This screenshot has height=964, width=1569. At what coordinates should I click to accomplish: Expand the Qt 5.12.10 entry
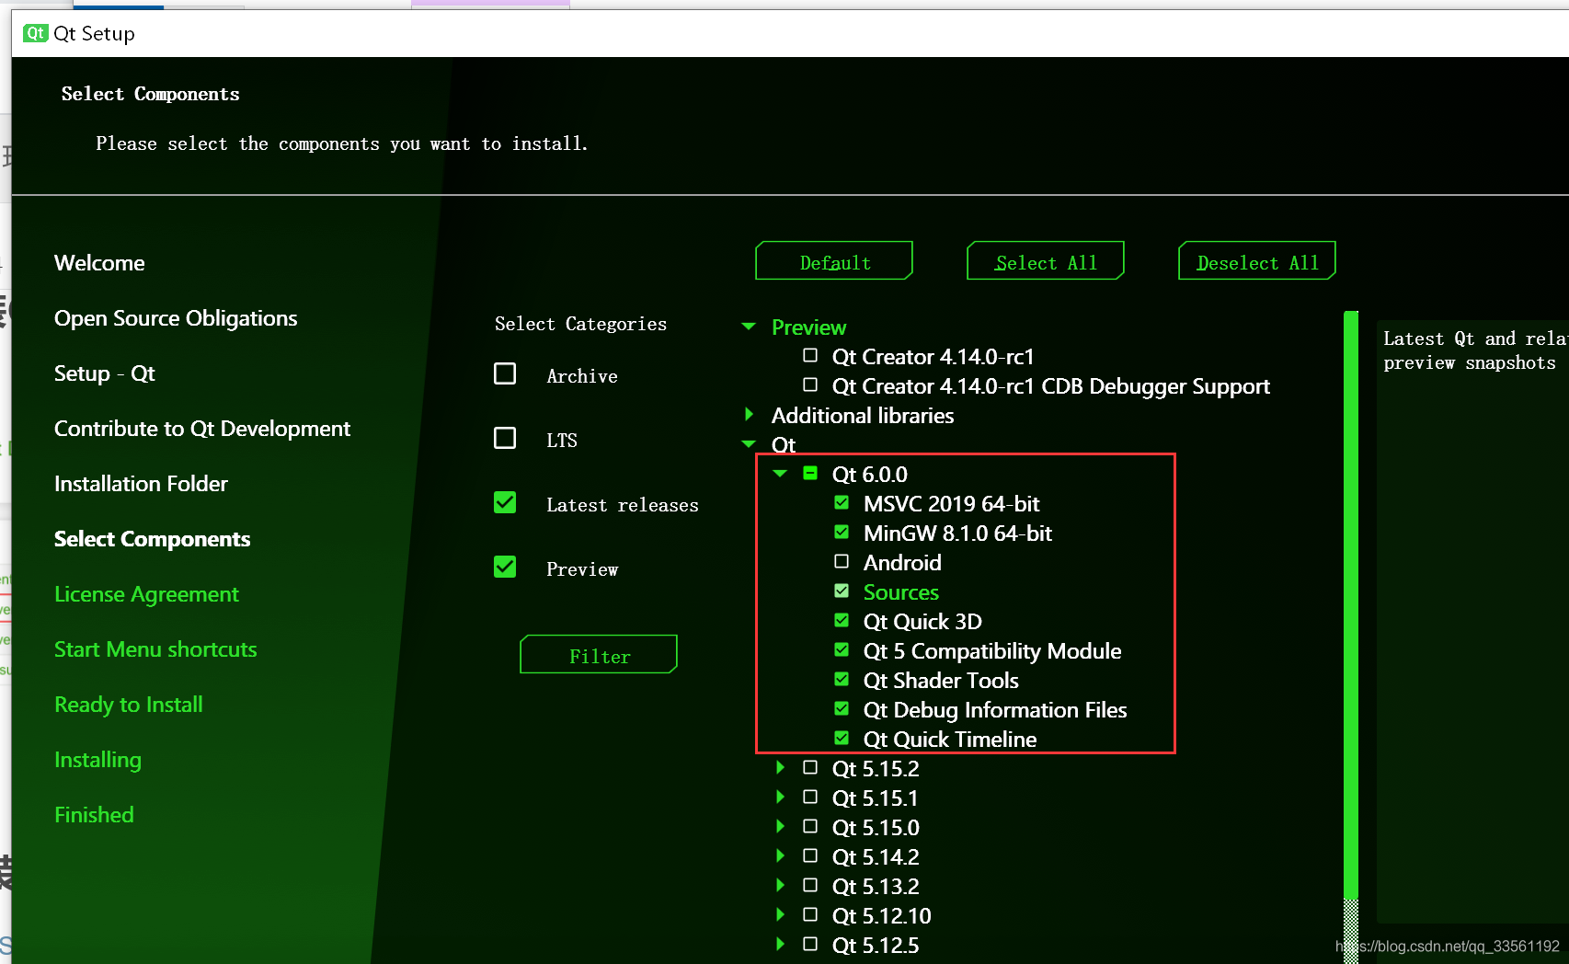[x=779, y=914]
